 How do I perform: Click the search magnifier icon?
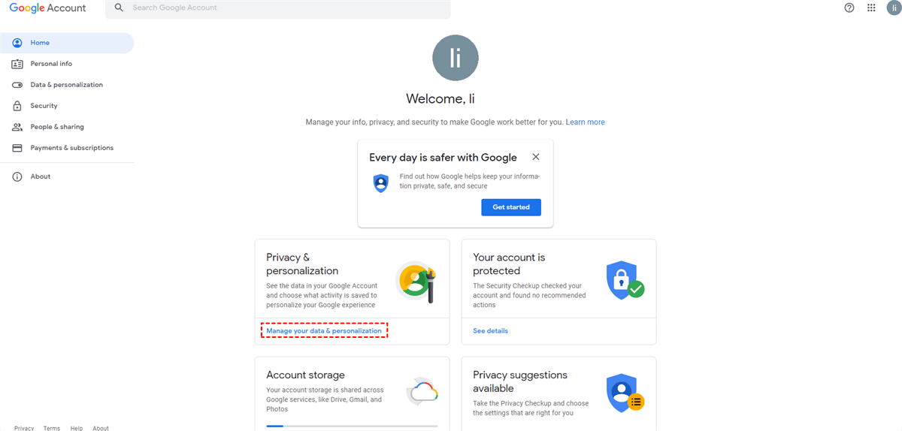[x=119, y=8]
